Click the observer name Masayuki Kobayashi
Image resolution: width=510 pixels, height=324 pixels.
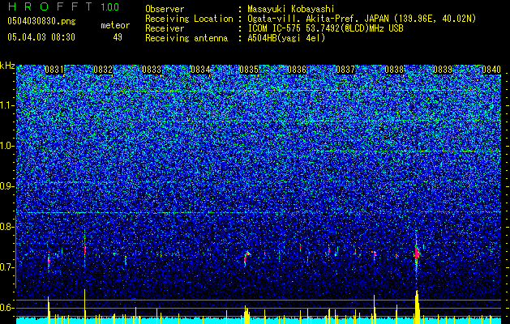point(290,9)
